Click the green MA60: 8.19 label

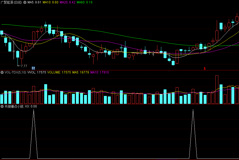pos(85,2)
